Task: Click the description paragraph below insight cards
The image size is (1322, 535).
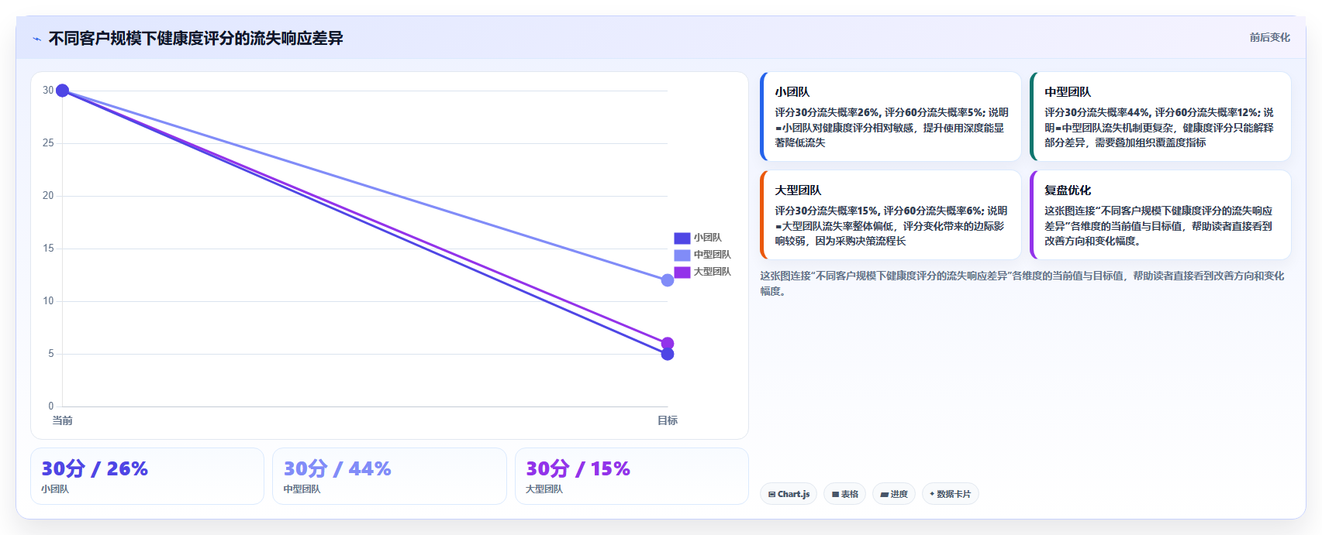Action: pos(1022,283)
